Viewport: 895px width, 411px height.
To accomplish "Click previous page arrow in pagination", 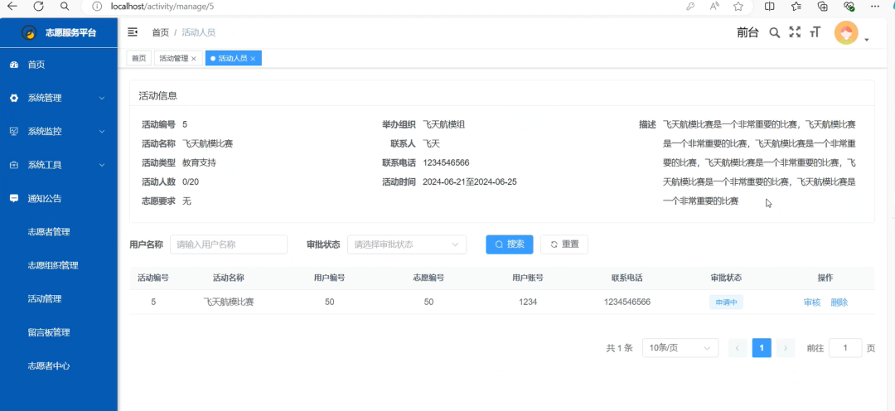I will coord(738,348).
